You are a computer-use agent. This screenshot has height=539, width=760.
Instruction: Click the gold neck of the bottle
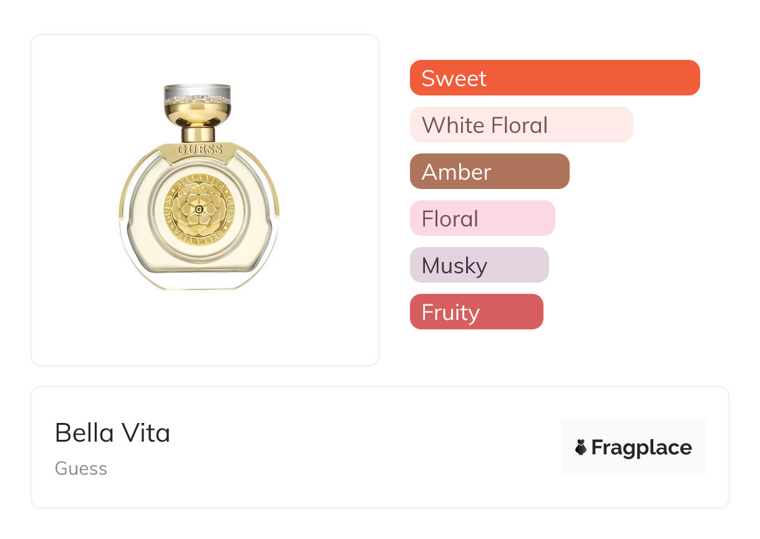click(198, 134)
